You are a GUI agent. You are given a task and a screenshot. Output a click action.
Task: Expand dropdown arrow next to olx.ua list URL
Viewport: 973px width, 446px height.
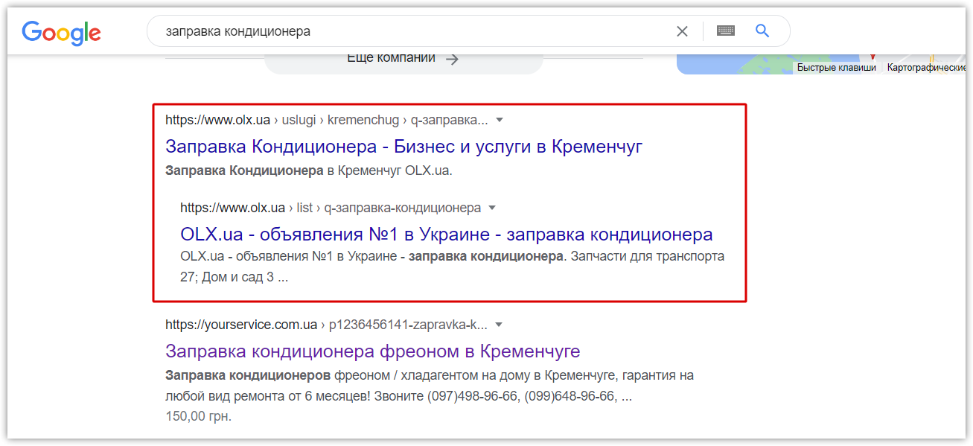pos(491,208)
